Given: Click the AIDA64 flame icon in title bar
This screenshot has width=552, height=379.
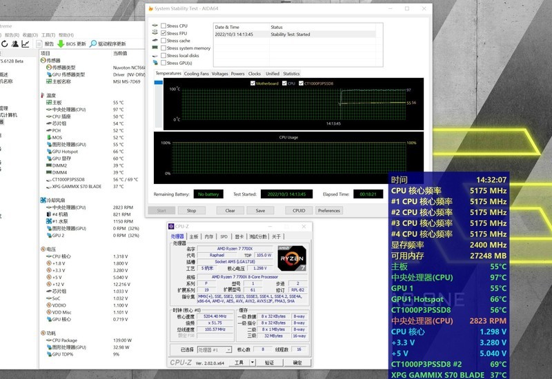Looking at the screenshot, I should click(x=150, y=8).
